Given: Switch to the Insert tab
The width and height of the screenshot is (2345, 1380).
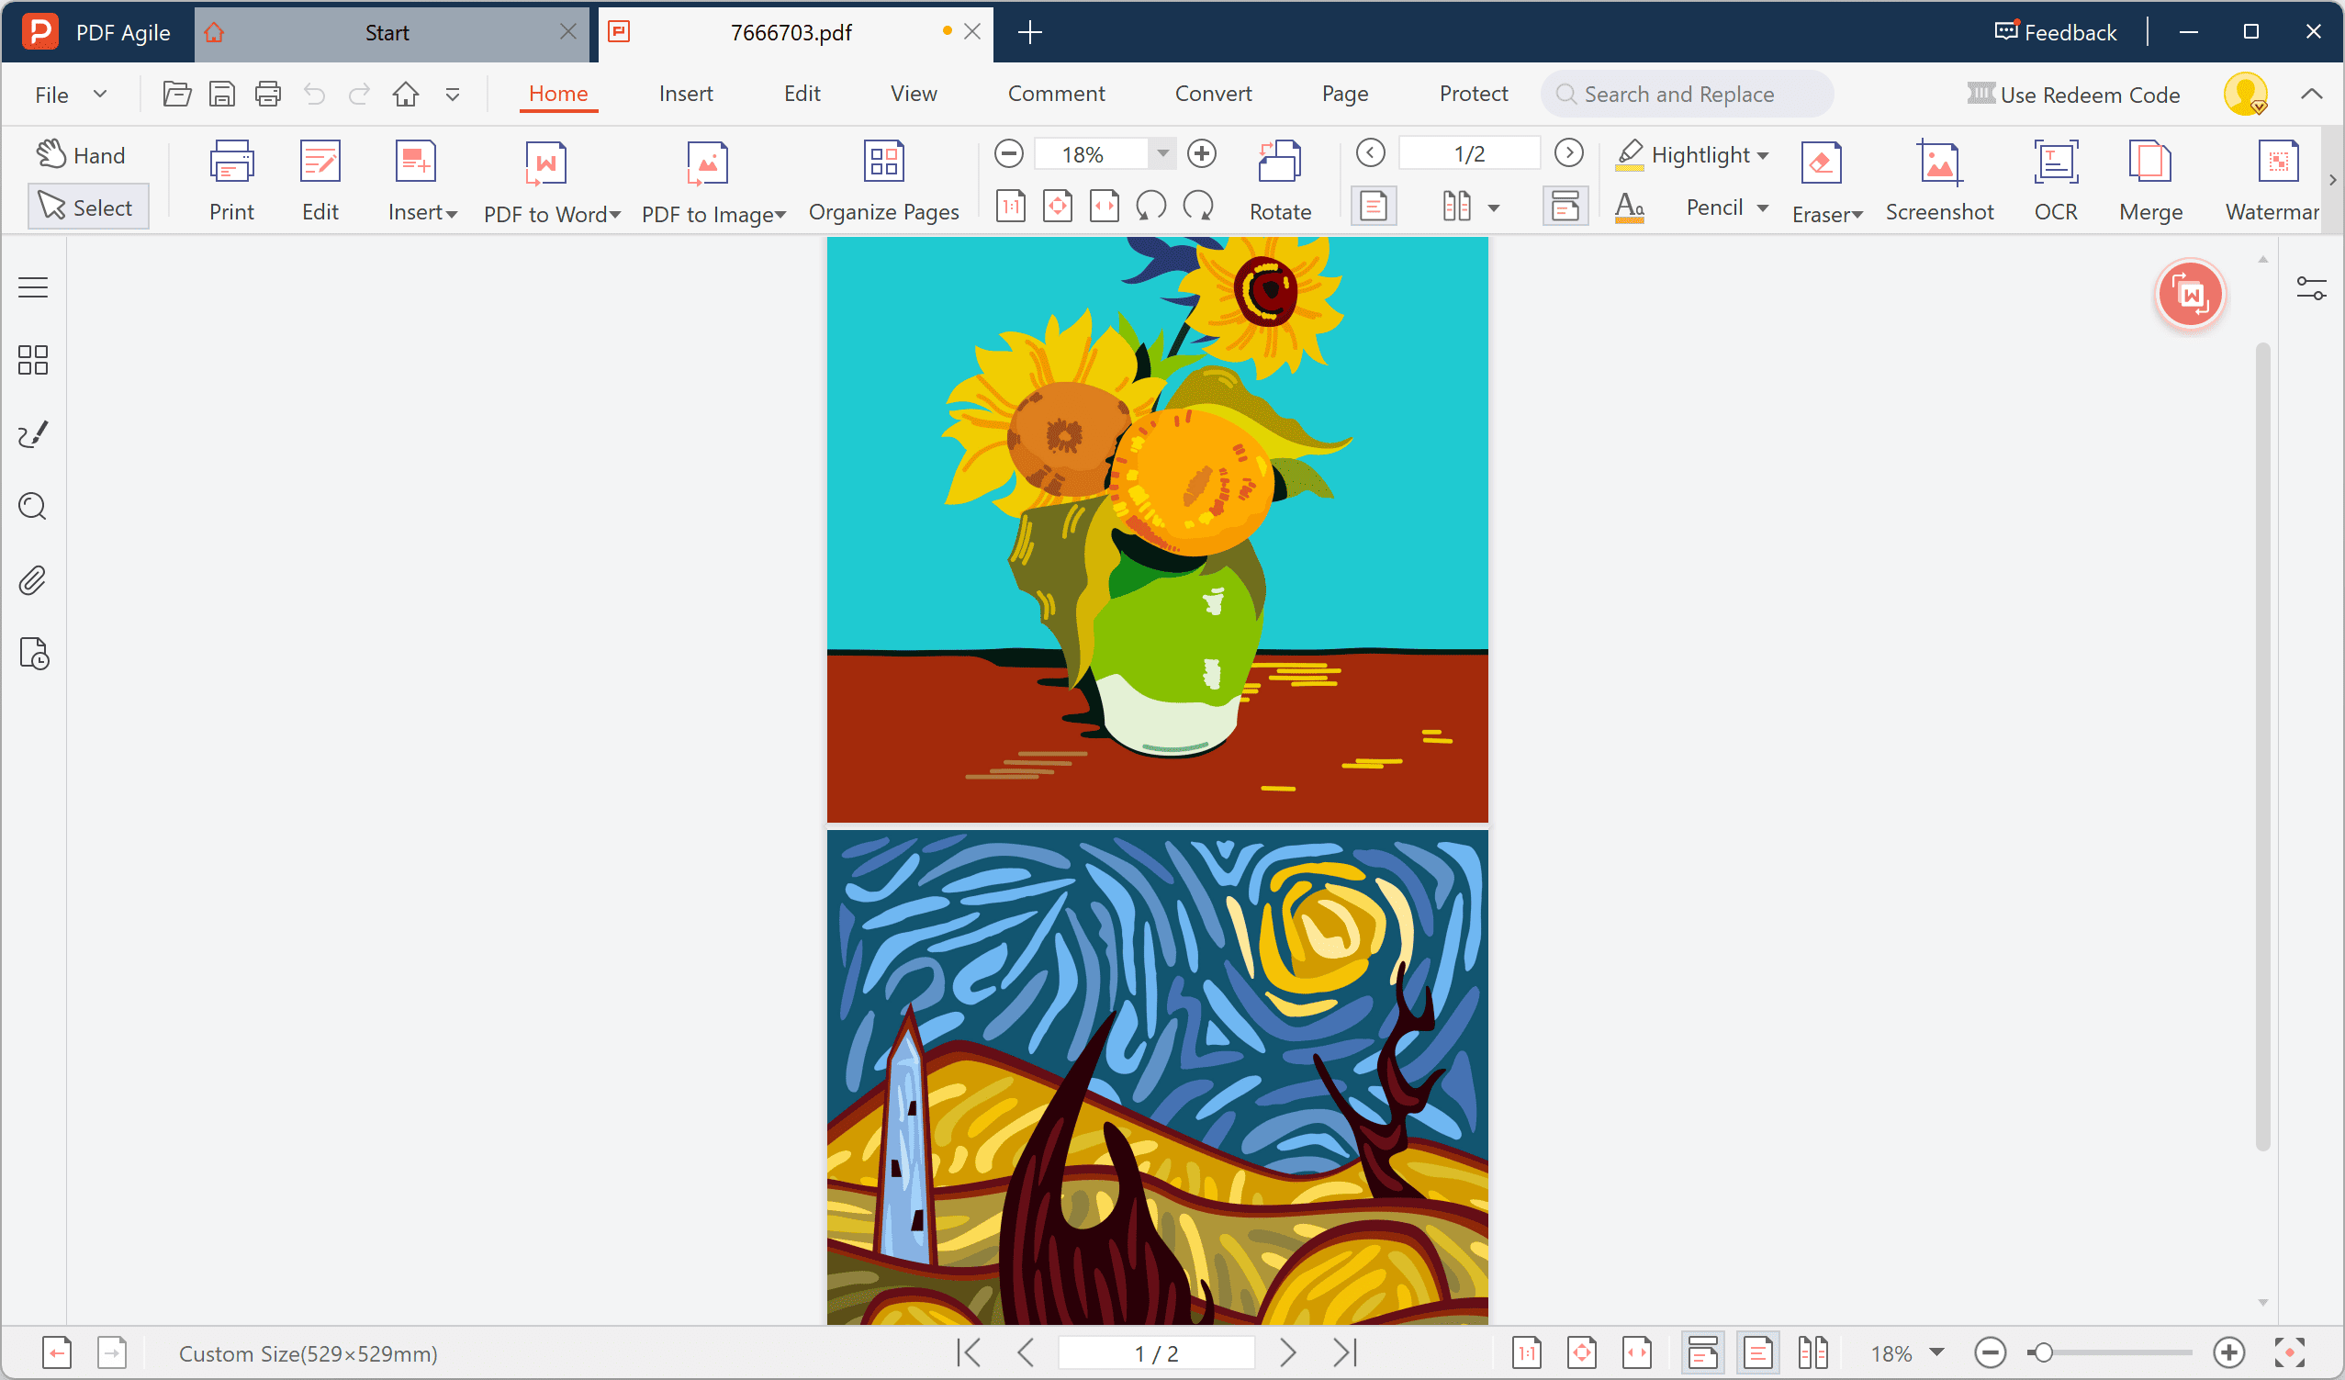Looking at the screenshot, I should pyautogui.click(x=686, y=93).
